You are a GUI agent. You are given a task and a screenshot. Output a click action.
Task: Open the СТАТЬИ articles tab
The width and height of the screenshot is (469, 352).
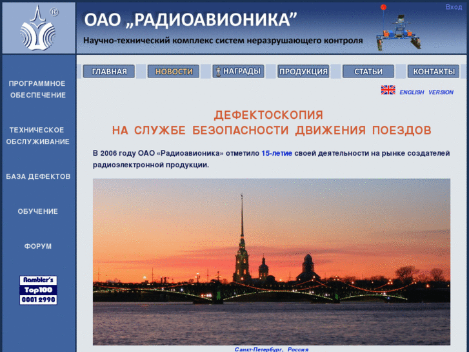[368, 71]
